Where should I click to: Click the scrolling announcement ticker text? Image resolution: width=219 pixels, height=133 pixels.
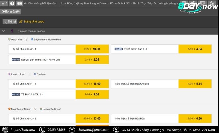click(109, 4)
